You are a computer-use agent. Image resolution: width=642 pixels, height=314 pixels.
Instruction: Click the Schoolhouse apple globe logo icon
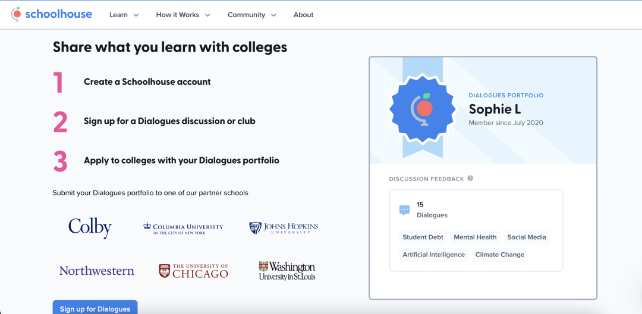click(16, 14)
